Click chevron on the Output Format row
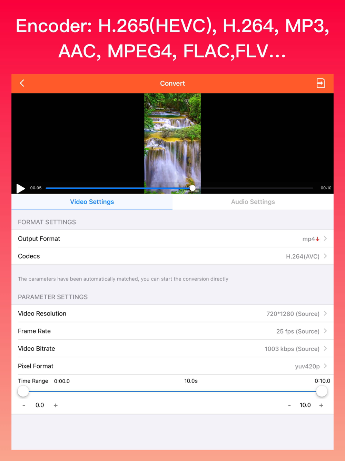The image size is (345, 461). [325, 239]
